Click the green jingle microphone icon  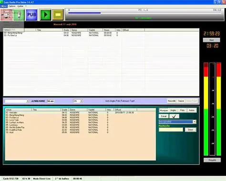coord(19,15)
